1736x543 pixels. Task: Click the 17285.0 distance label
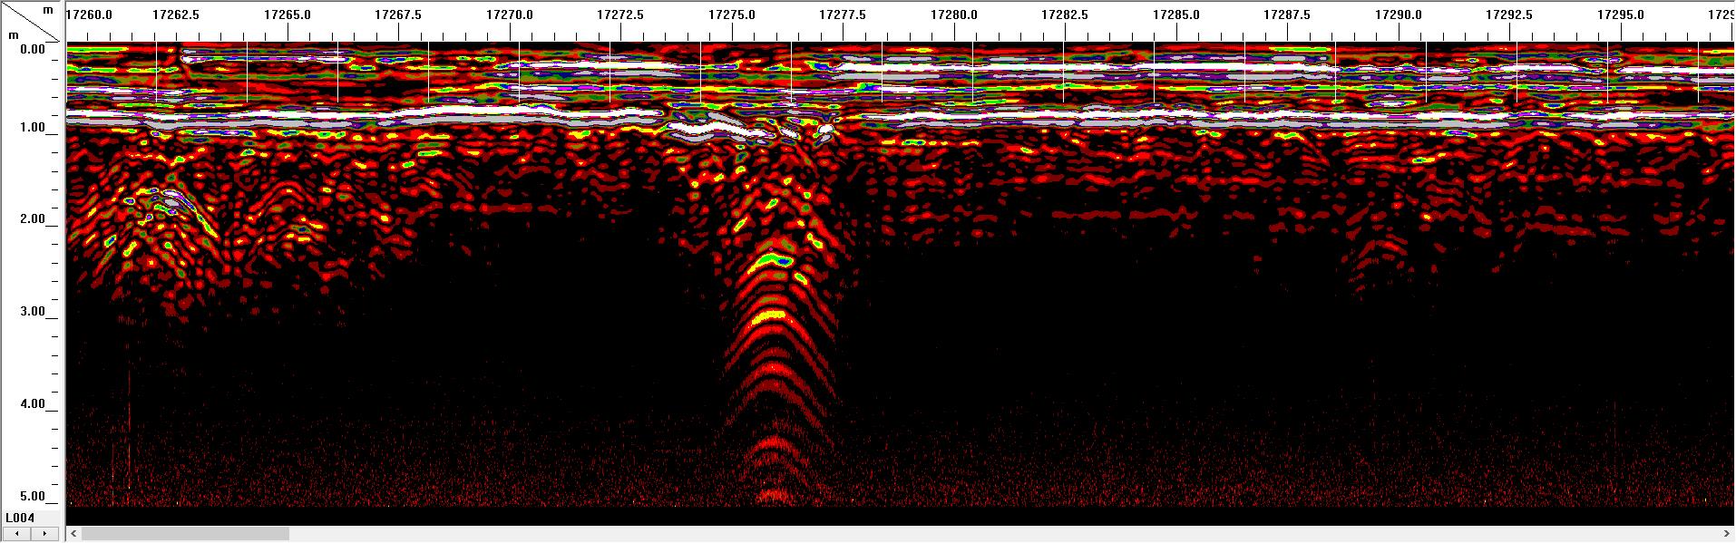click(x=1176, y=15)
